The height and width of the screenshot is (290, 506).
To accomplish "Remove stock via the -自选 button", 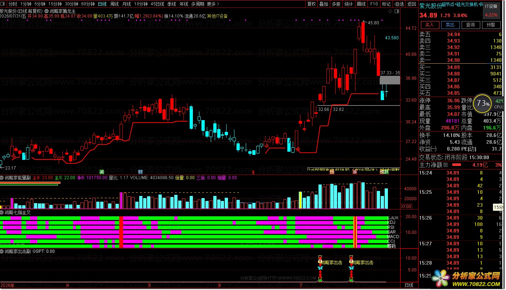I will point(399,4).
